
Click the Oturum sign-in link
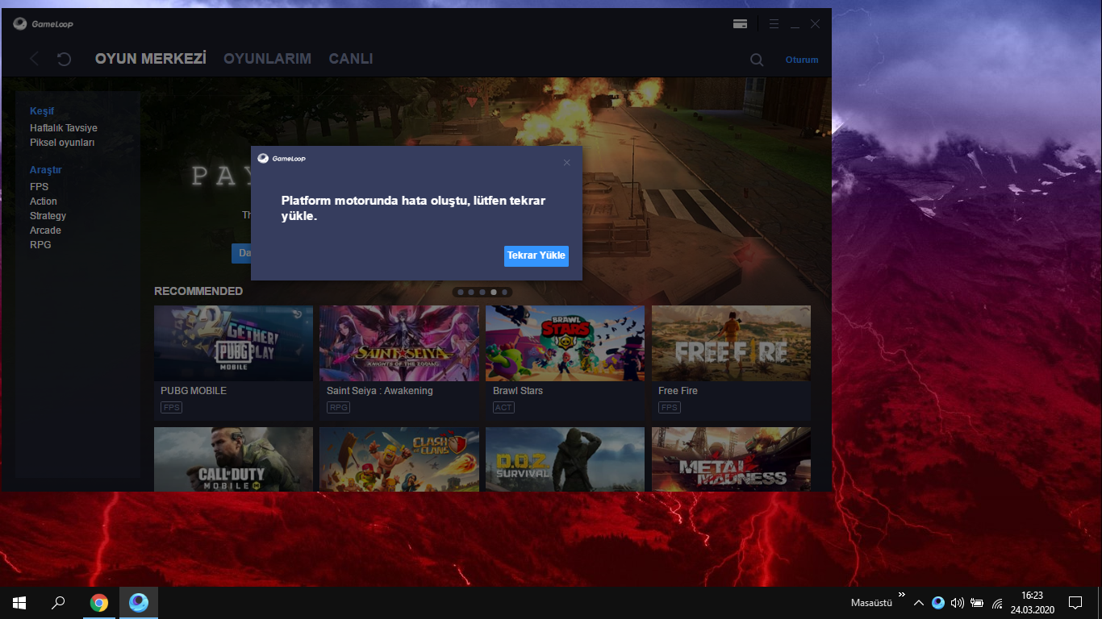tap(802, 60)
